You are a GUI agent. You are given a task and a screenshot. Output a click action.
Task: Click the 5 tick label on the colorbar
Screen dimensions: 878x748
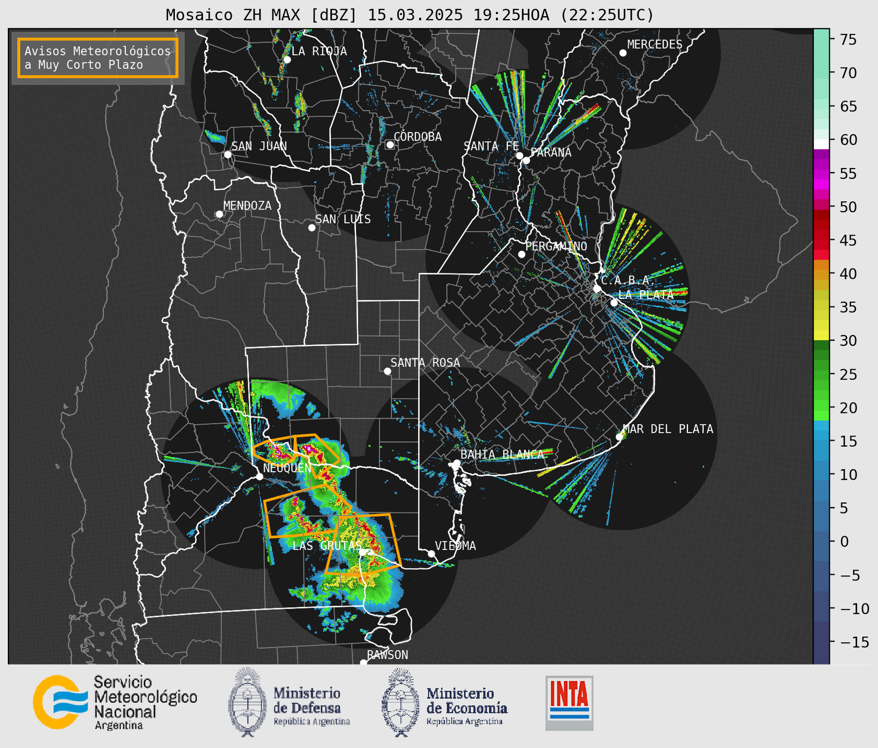coord(844,508)
